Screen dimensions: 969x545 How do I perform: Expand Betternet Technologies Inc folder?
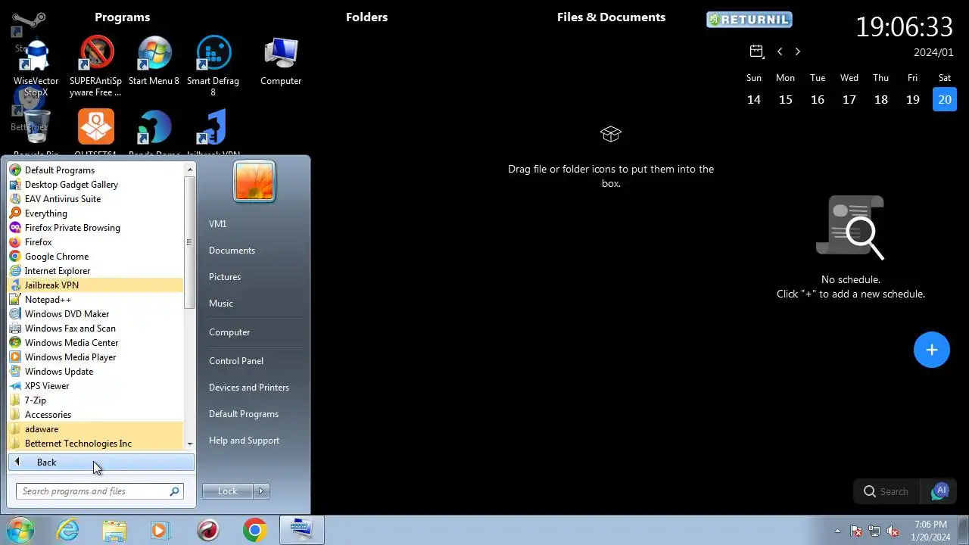click(96, 444)
